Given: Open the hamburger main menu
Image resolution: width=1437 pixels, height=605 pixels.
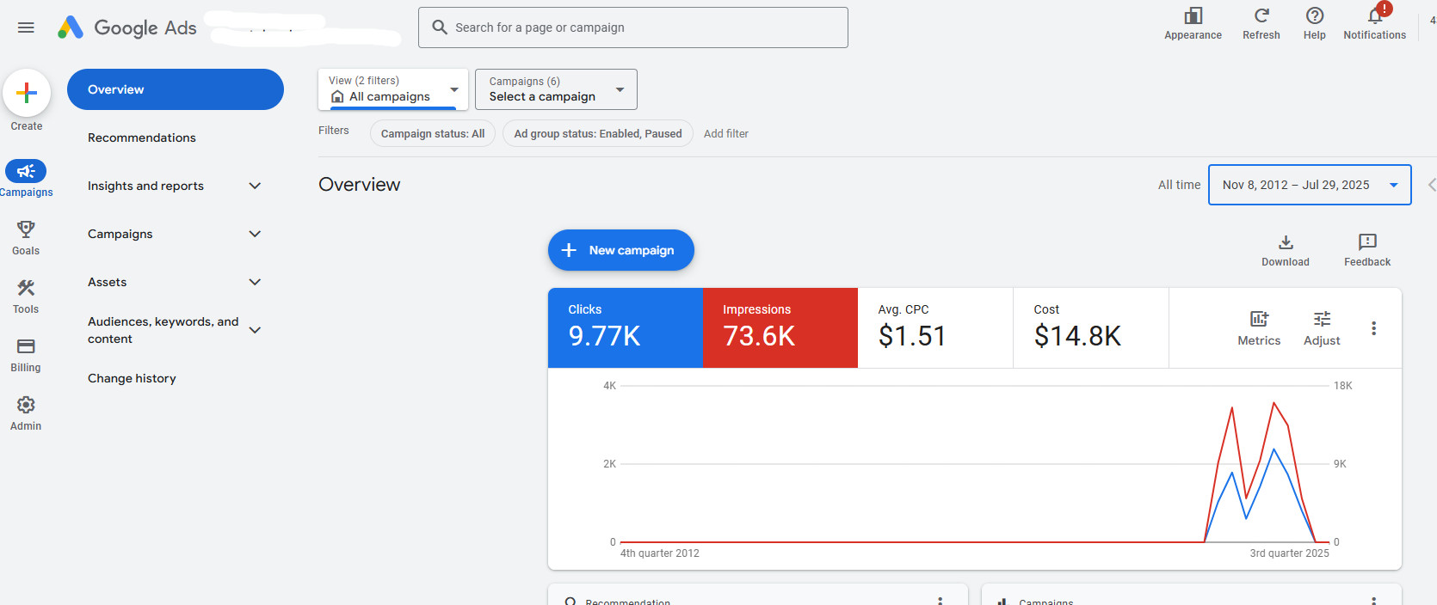Looking at the screenshot, I should click(x=26, y=27).
